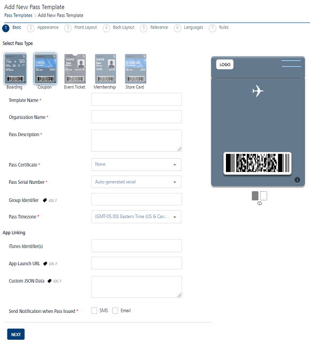
Task: Open the Pass Timezone dropdown
Action: tap(136, 216)
